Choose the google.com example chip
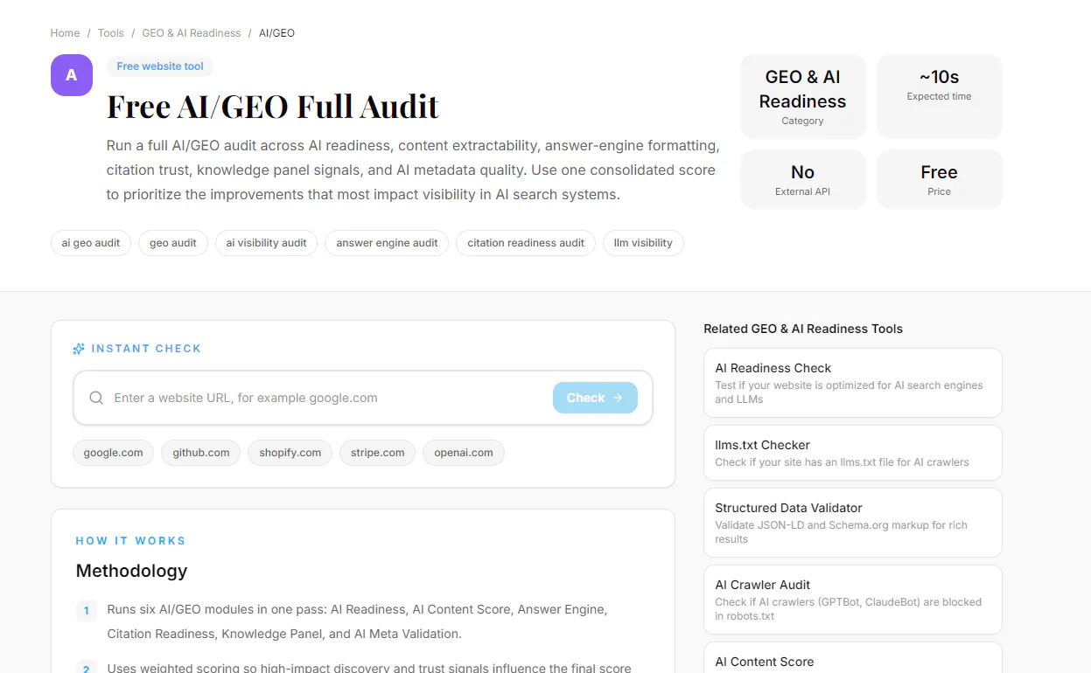 pos(114,453)
